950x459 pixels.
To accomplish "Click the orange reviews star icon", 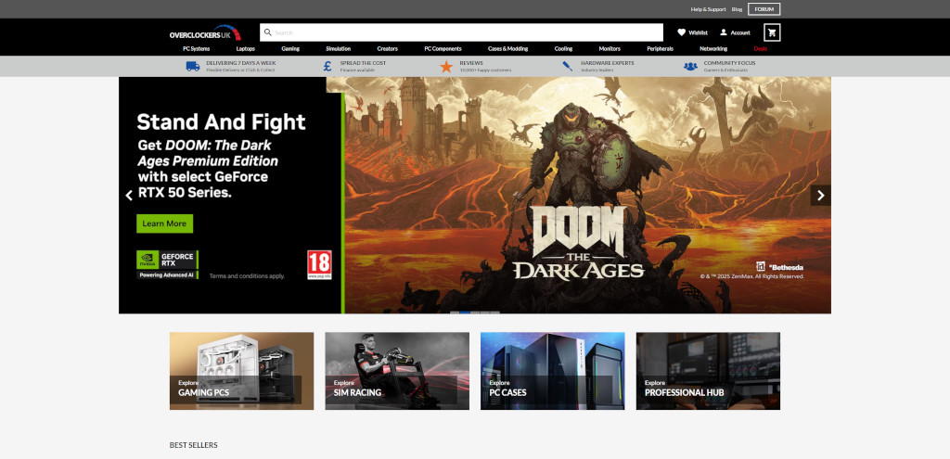I will [x=446, y=66].
